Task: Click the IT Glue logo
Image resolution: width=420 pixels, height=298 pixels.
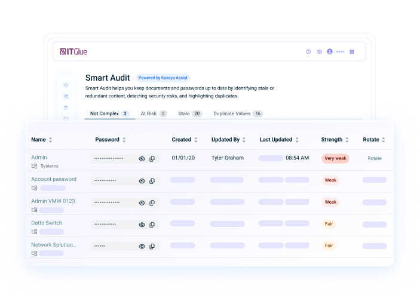Action: [73, 51]
